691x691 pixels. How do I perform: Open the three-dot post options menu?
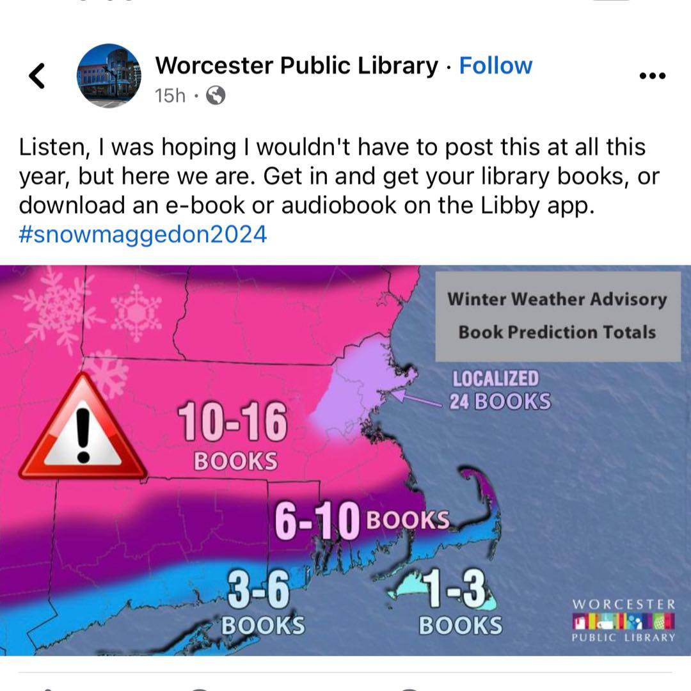(653, 76)
